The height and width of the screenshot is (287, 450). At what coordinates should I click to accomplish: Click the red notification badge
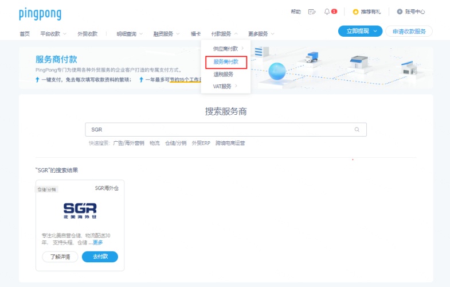(x=334, y=11)
